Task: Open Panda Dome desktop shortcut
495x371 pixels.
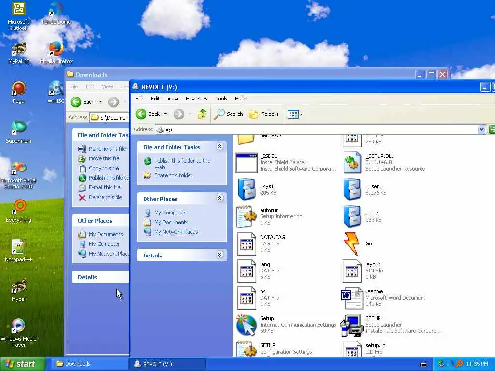Action: [56, 14]
